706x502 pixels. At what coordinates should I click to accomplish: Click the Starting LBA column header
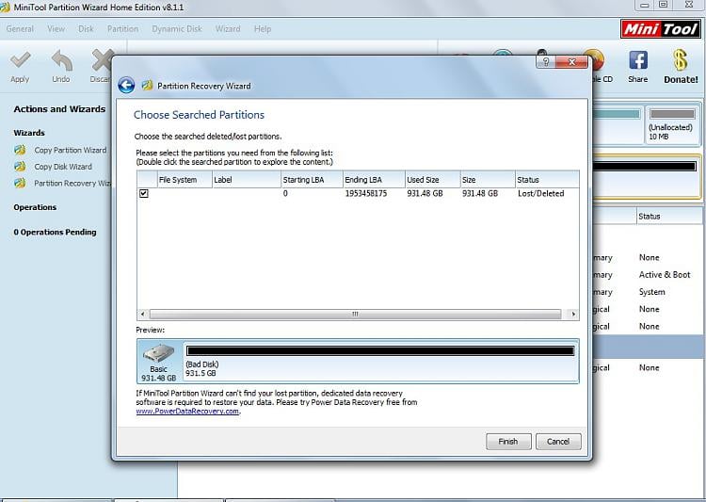point(312,180)
